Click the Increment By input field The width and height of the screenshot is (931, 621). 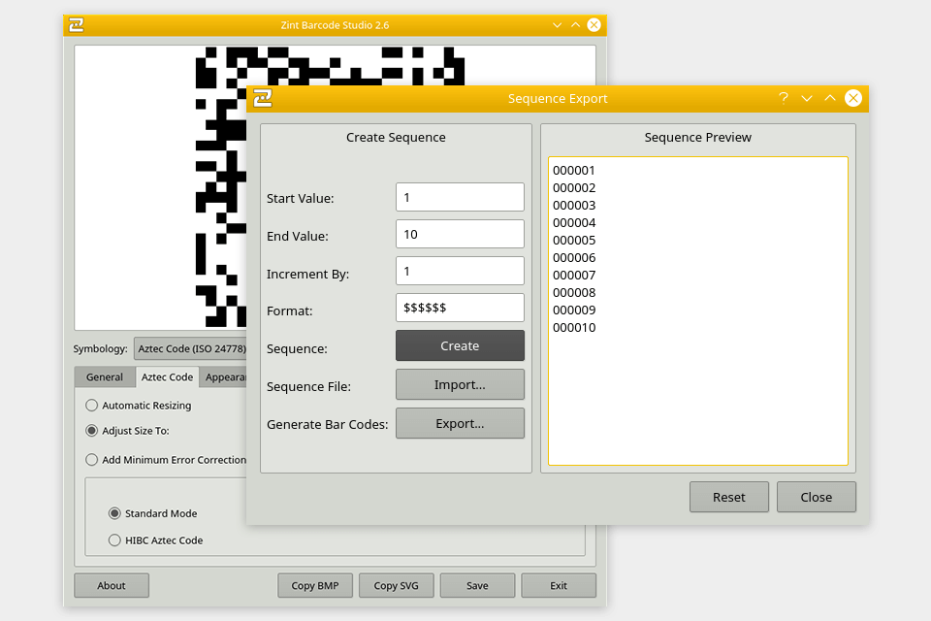(460, 271)
